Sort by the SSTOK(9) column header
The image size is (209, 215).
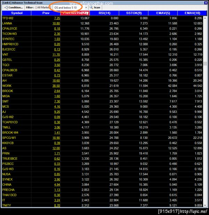[134, 13]
